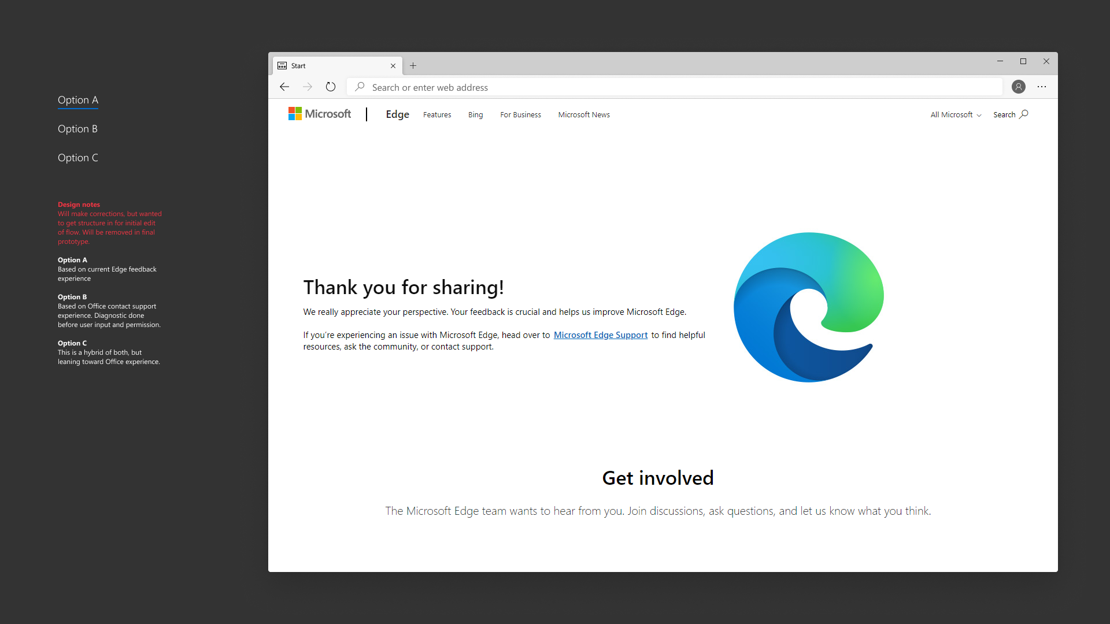The height and width of the screenshot is (624, 1110).
Task: Click the Option C description heading in notes
Action: click(72, 343)
